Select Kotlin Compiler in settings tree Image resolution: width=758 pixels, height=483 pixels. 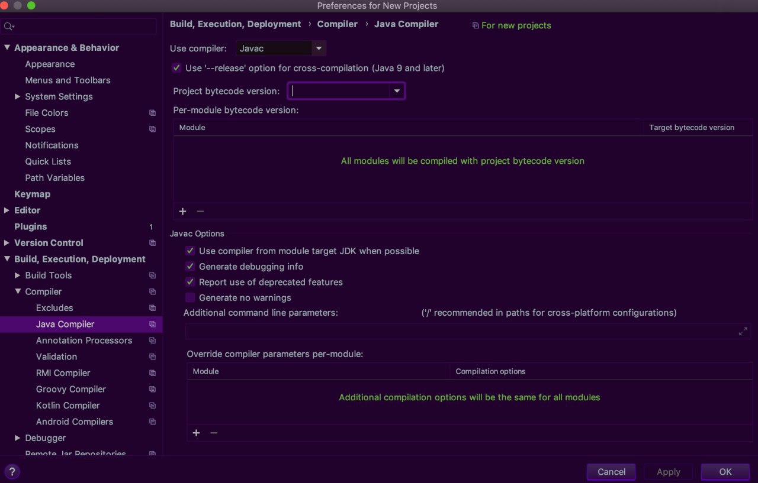tap(68, 406)
